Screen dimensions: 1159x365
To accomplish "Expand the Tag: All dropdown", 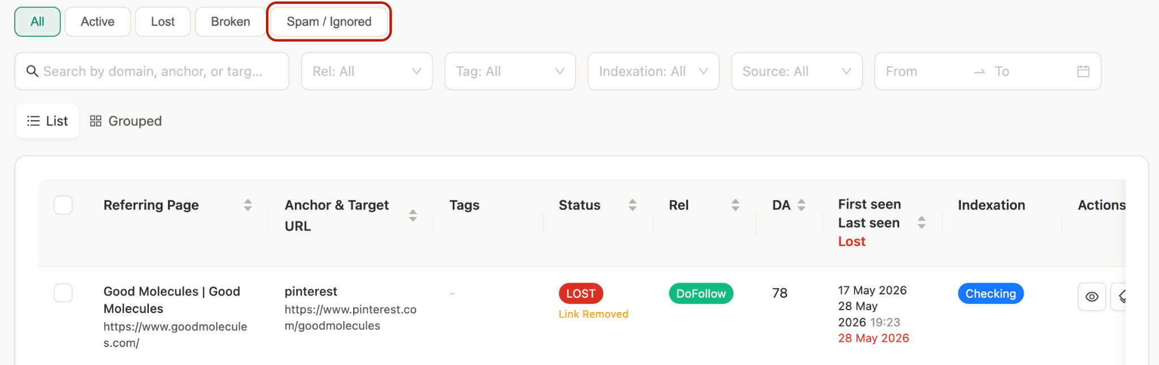I will 510,71.
